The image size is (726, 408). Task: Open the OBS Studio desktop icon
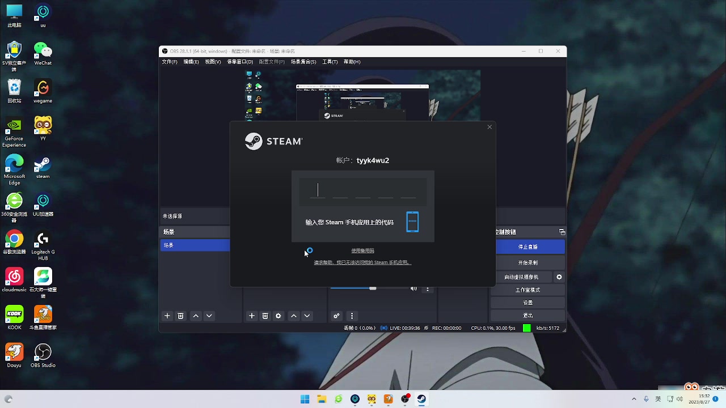tap(43, 355)
